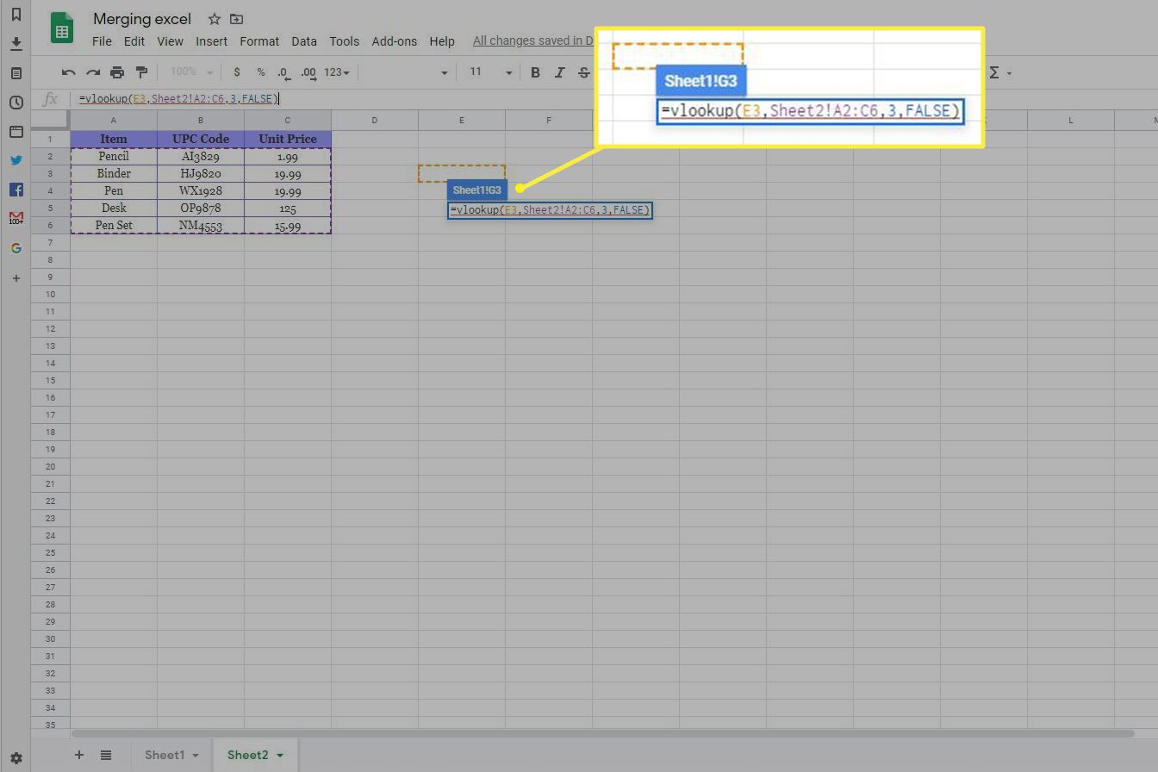Viewport: 1158px width, 772px height.
Task: Redo the last action
Action: point(93,72)
